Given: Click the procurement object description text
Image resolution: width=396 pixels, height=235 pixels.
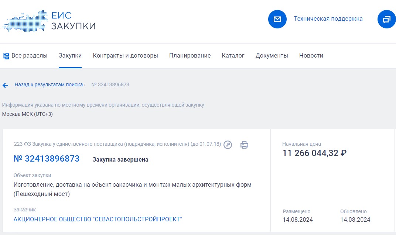Looking at the screenshot, I should click(132, 189).
